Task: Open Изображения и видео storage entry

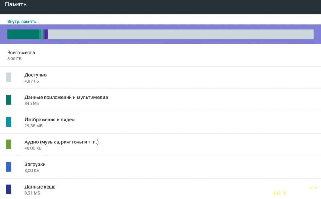Action: point(160,123)
